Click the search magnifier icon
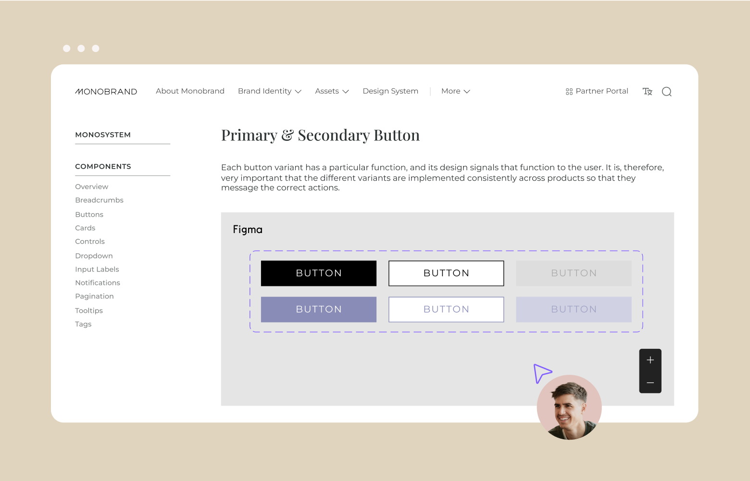750x481 pixels. (666, 92)
